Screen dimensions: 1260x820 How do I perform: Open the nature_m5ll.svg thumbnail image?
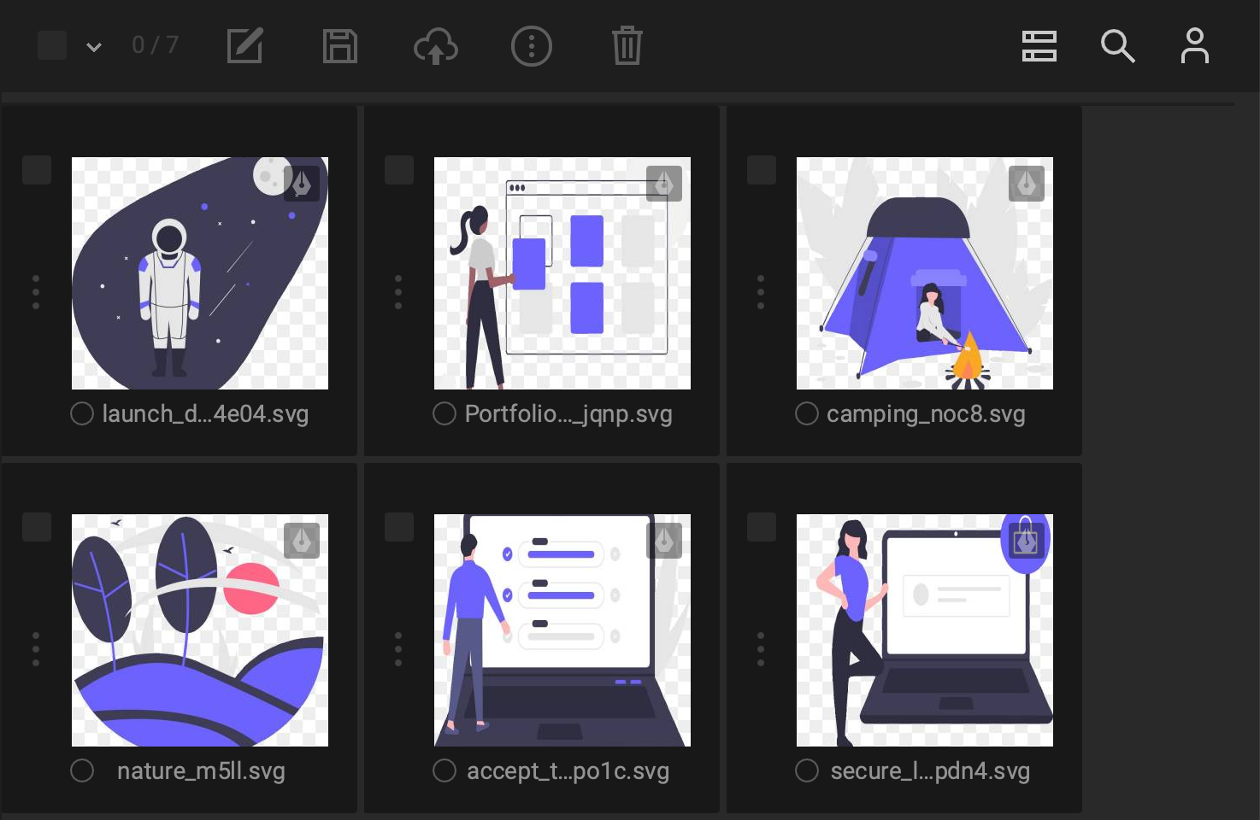(200, 630)
